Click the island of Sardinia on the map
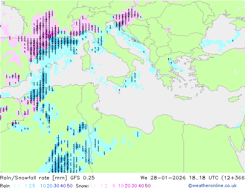 tap(85, 62)
